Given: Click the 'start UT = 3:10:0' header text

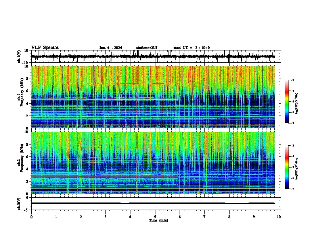Looking at the screenshot, I should click(x=191, y=48).
